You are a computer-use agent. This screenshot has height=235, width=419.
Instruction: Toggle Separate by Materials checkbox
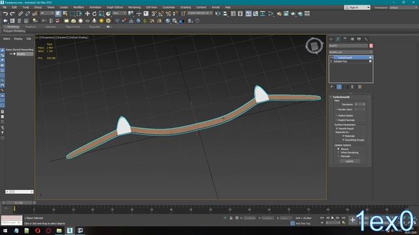[x=343, y=136]
